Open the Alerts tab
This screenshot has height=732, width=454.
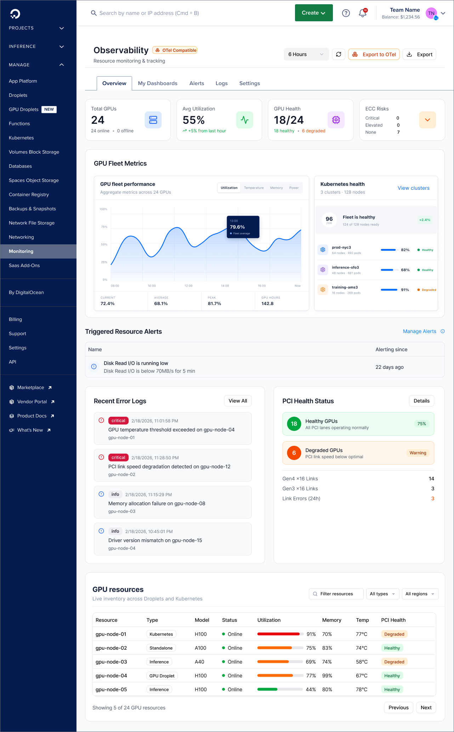pos(197,83)
